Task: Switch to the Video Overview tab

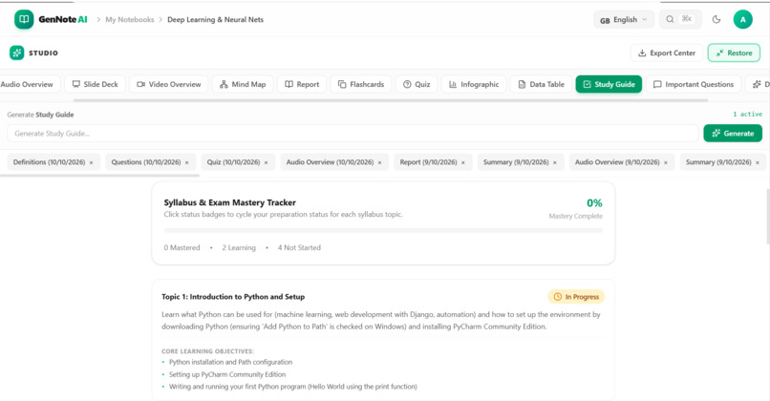Action: [169, 84]
